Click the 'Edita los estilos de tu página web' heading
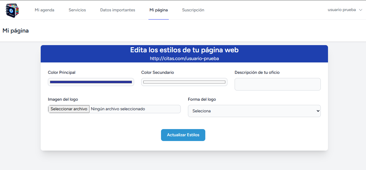This screenshot has height=170, width=366. 184,50
